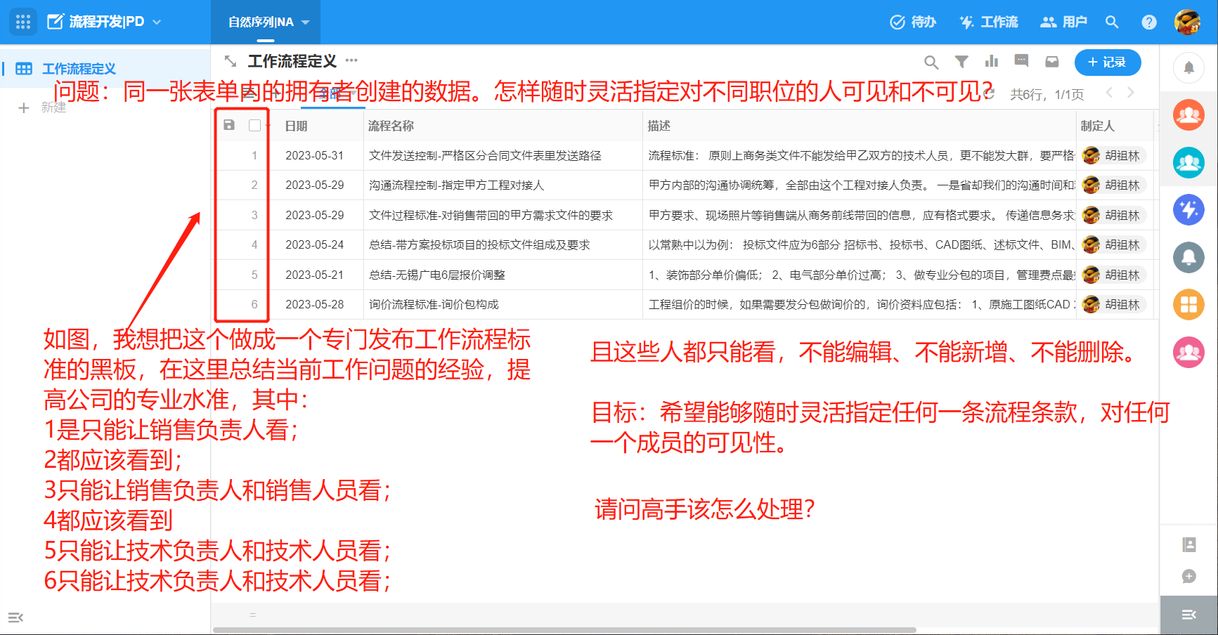Expand the ... menu next to 工作流程定义 title
This screenshot has width=1218, height=635.
tap(351, 61)
